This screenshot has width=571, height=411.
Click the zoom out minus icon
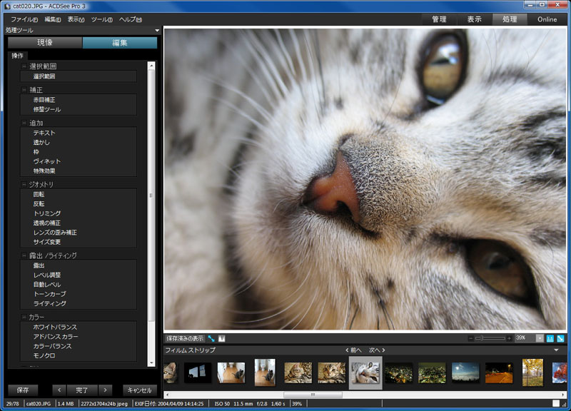point(470,338)
